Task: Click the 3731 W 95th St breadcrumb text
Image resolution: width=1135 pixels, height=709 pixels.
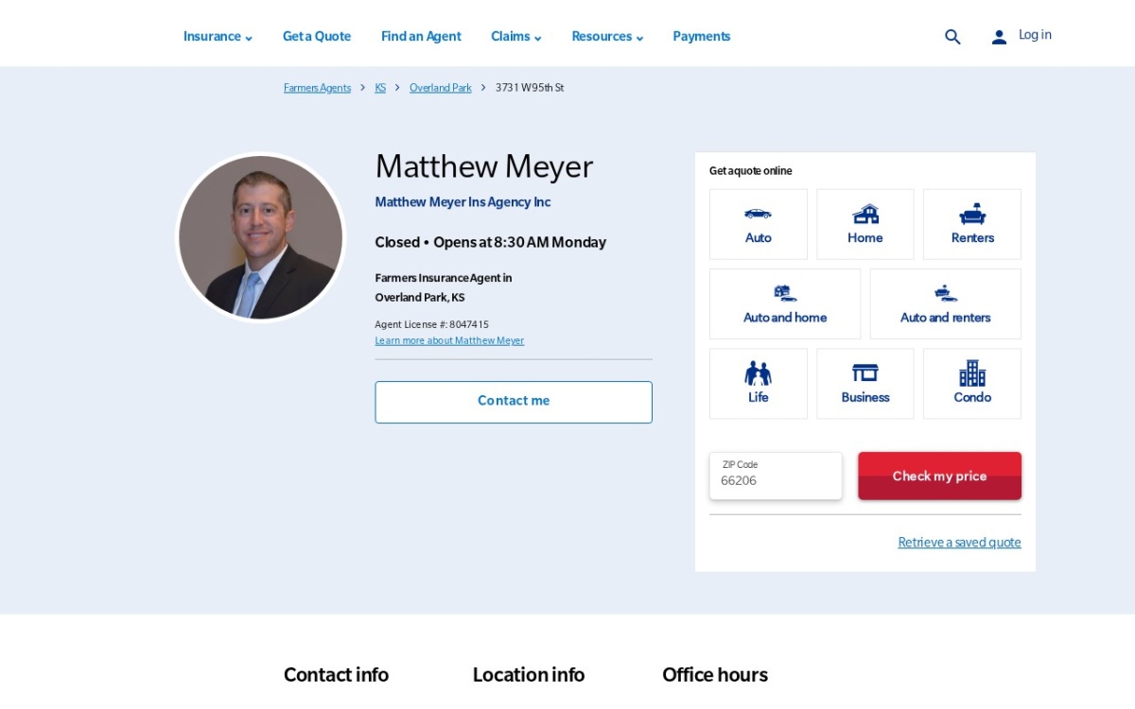Action: click(x=530, y=88)
